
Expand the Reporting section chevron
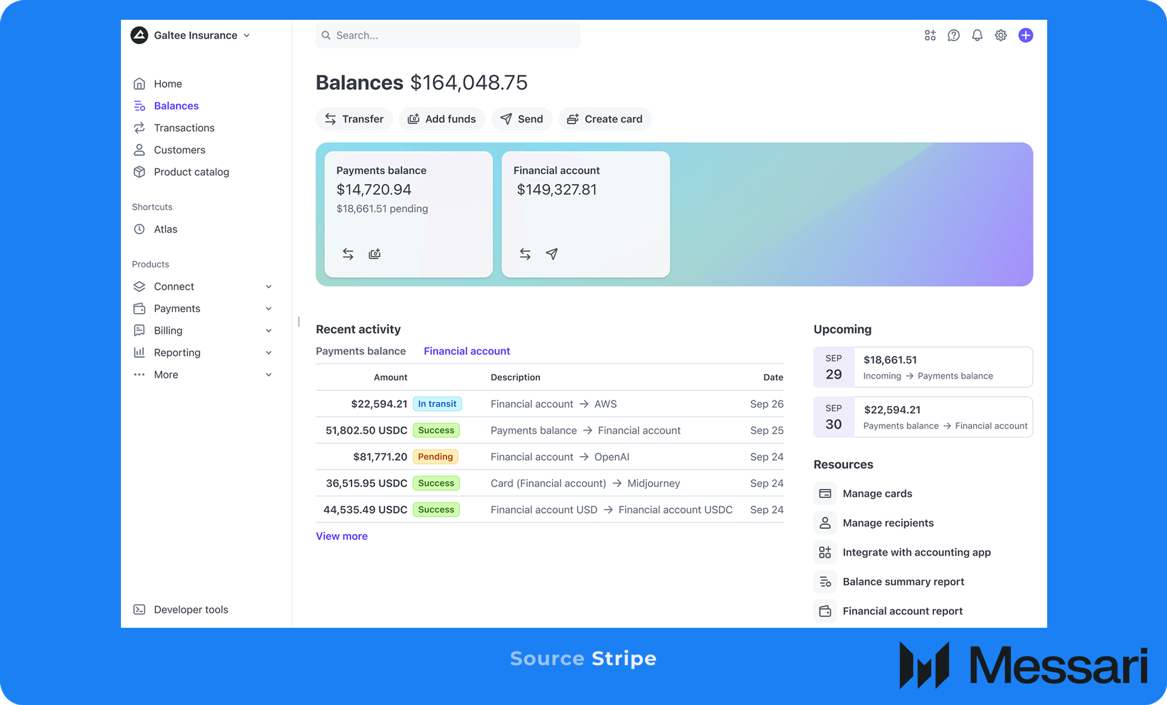click(269, 353)
